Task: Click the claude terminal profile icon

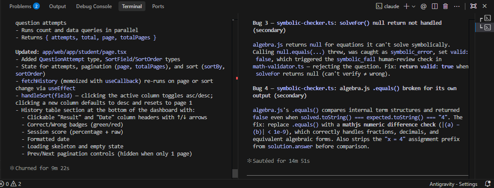Action: coord(379,6)
